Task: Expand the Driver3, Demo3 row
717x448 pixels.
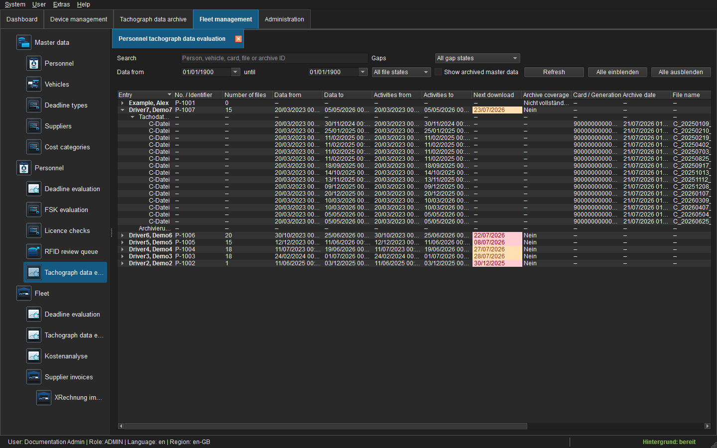Action: [x=122, y=256]
